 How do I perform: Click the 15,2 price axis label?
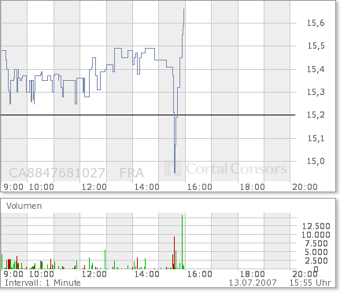[x=316, y=115]
